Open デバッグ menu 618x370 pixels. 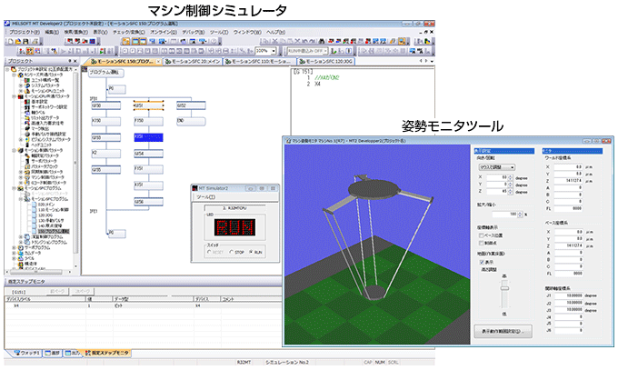pos(193,32)
